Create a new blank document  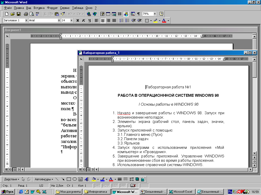coord(7,14)
